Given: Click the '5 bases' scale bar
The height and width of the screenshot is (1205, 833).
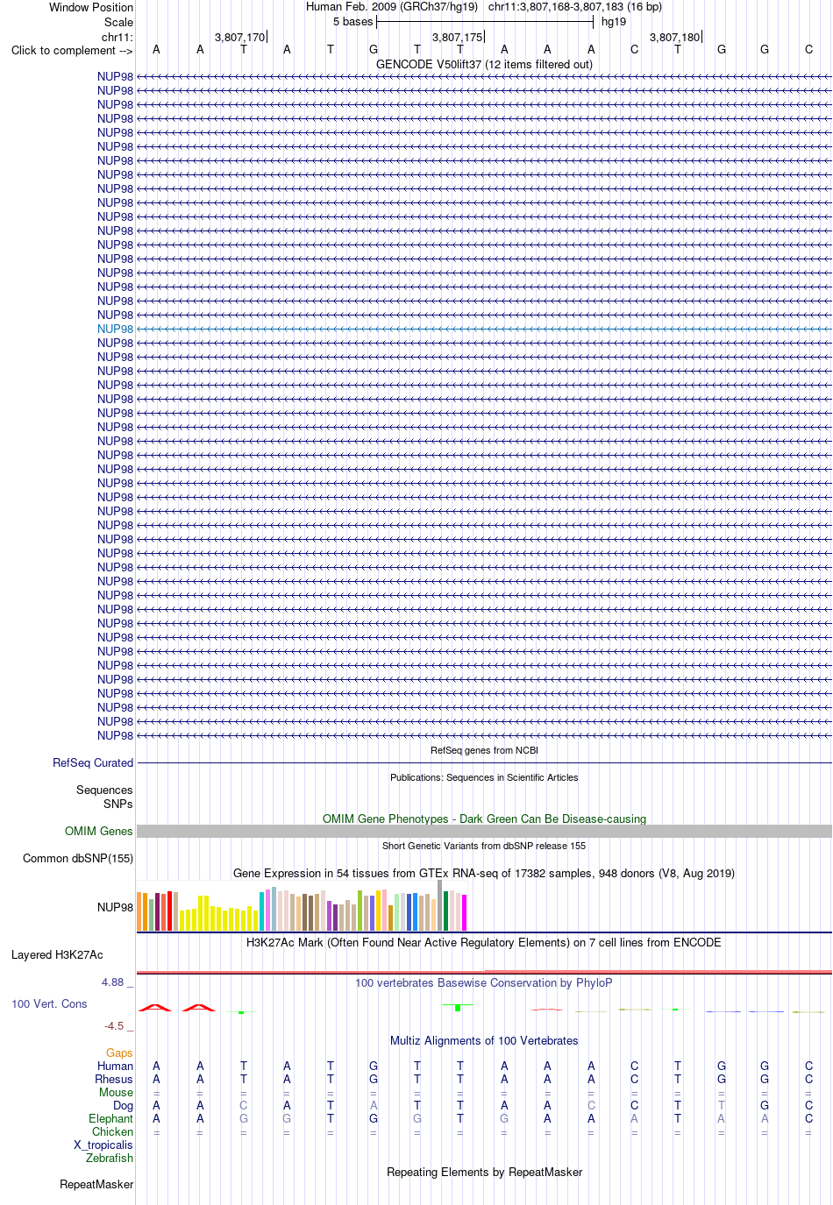Looking at the screenshot, I should [485, 22].
